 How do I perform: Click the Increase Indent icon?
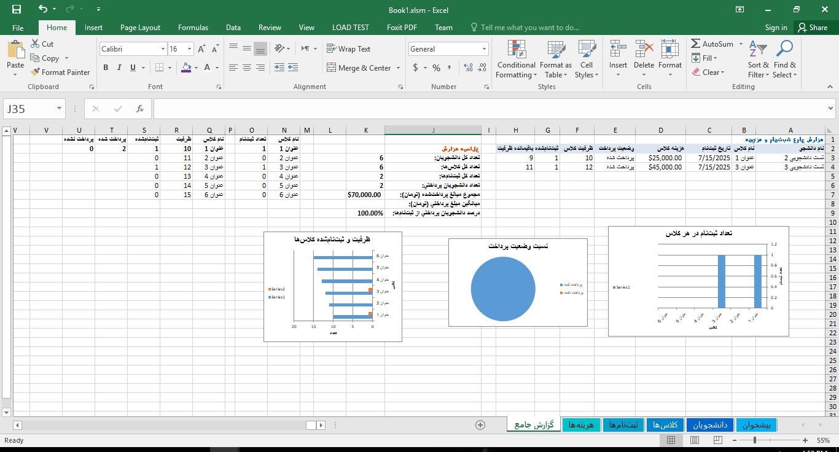(294, 68)
